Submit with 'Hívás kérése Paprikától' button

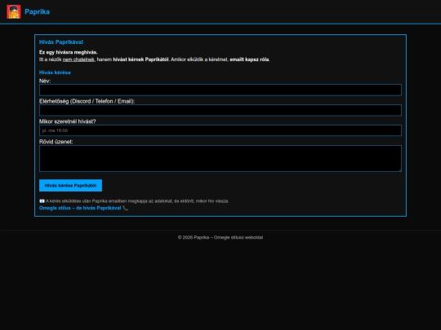coord(70,186)
